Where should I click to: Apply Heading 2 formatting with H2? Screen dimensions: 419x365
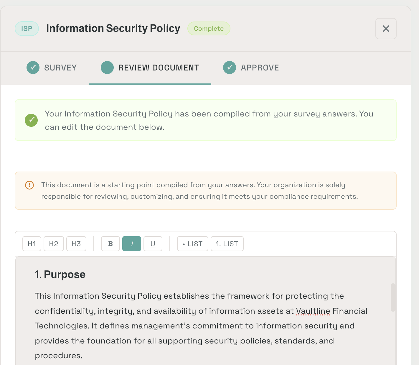tap(54, 244)
